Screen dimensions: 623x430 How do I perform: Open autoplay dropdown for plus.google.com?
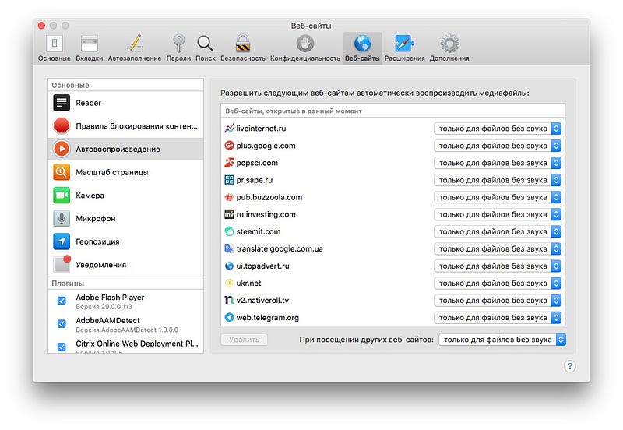point(498,146)
